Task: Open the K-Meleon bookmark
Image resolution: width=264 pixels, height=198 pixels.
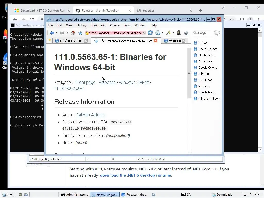Action: click(x=202, y=74)
